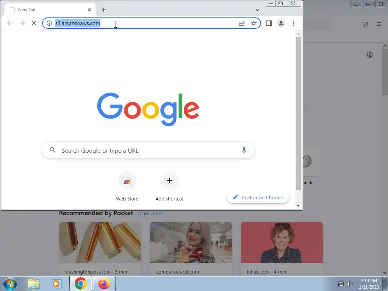Image resolution: width=388 pixels, height=291 pixels.
Task: Click Firefox scrollbar up arrow
Action: (x=385, y=46)
